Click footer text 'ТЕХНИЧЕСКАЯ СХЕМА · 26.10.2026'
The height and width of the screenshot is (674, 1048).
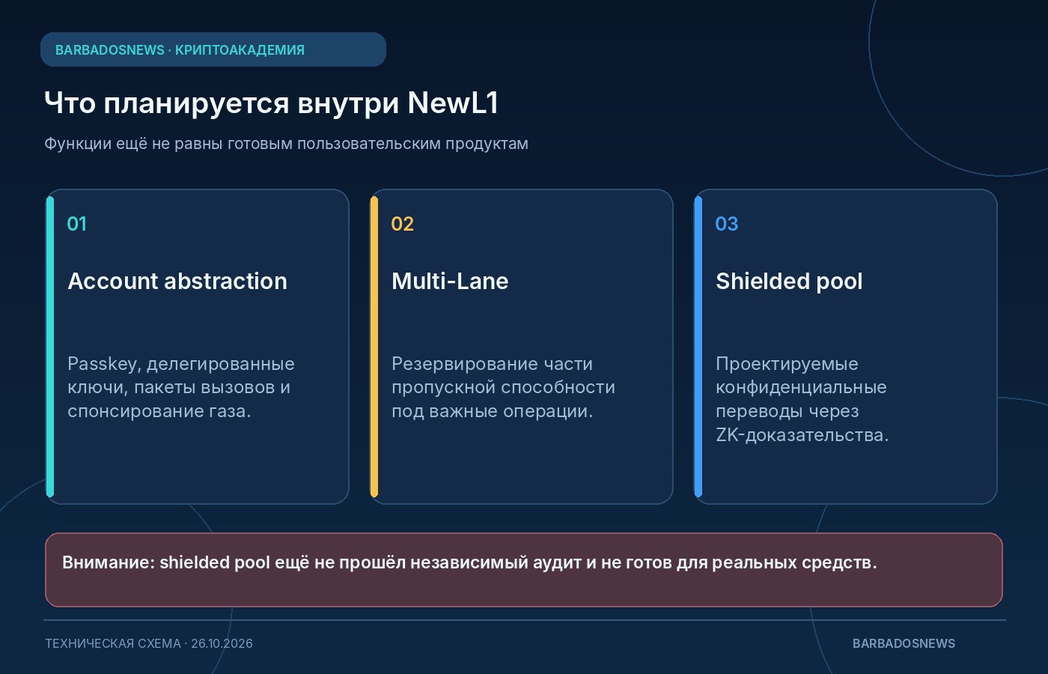pos(149,643)
